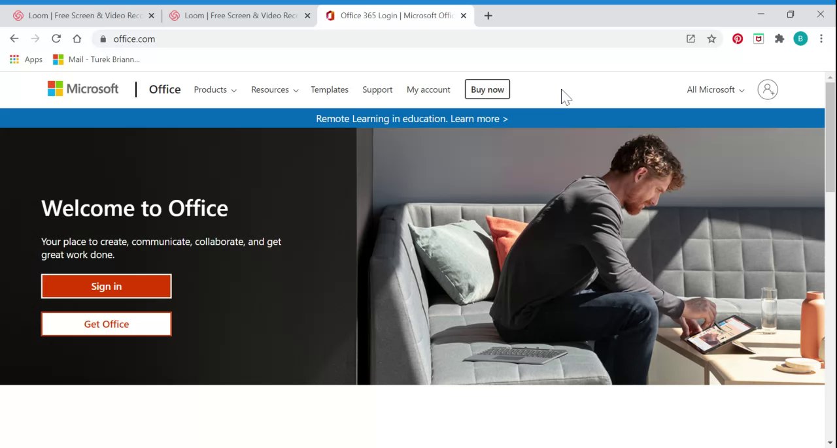This screenshot has width=837, height=448.
Task: Expand the All Microsoft dropdown
Action: [715, 89]
